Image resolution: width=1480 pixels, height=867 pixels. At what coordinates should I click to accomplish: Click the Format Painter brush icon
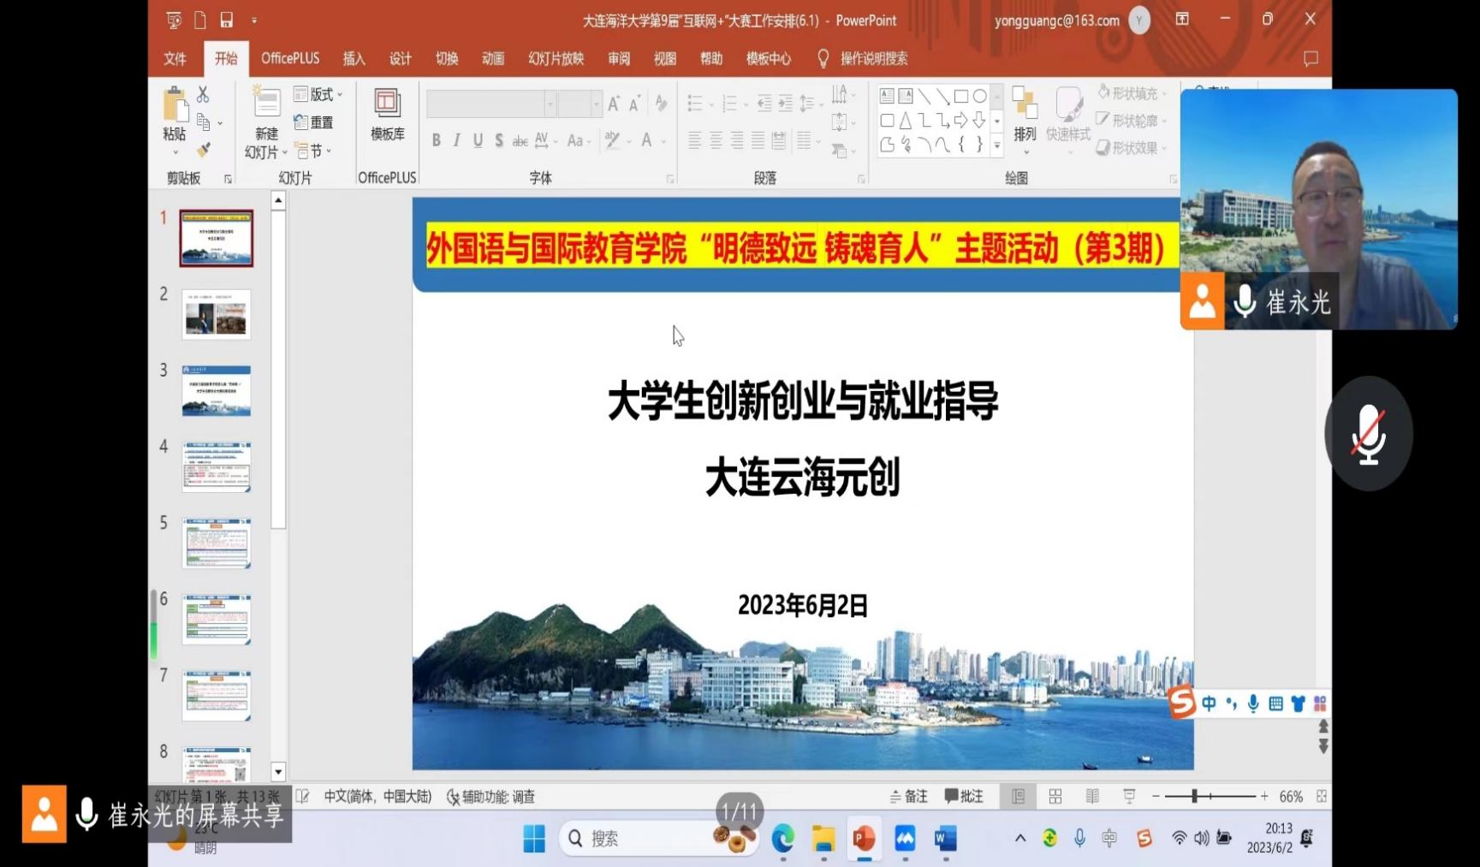[203, 151]
